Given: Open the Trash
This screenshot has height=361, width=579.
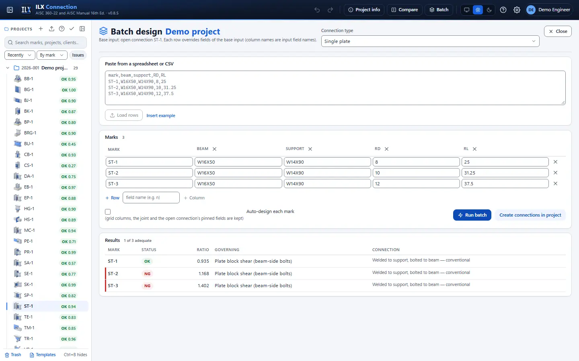Looking at the screenshot, I should click(13, 355).
